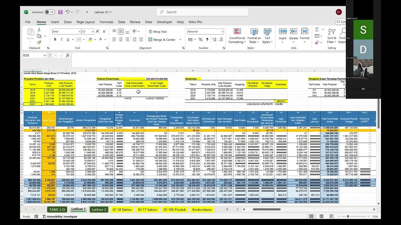
Task: Click the Cut scissors icon
Action: tap(39, 30)
